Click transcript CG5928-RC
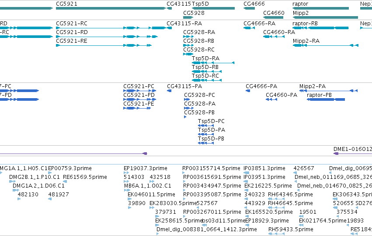372x236 pixels. [188, 54]
